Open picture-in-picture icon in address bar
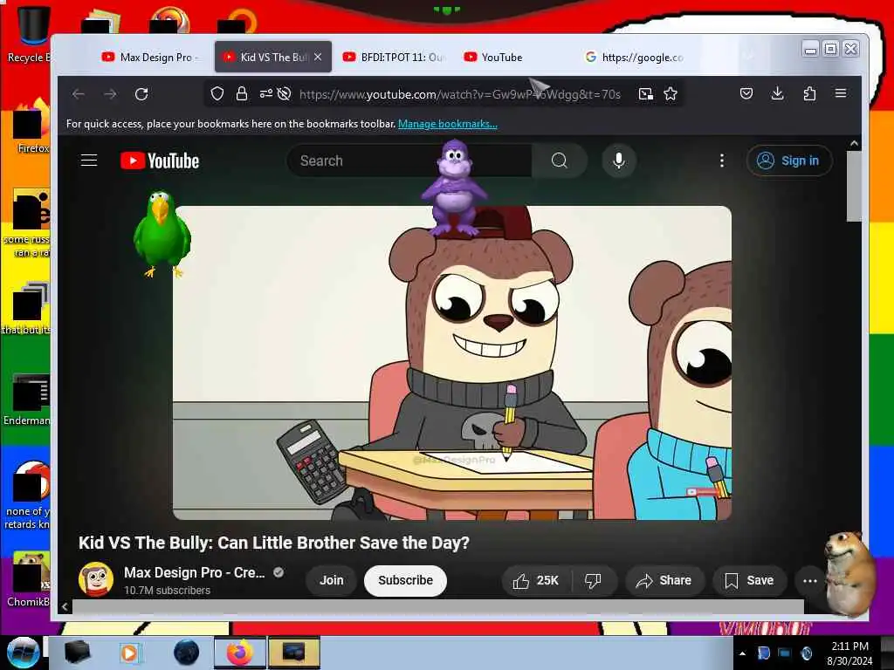This screenshot has height=670, width=894. [645, 94]
